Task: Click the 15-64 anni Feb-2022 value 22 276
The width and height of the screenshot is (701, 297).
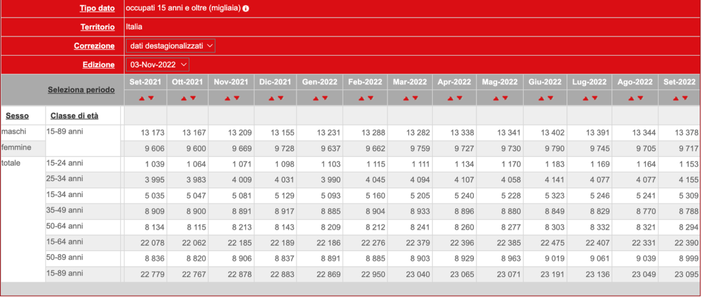Action: click(x=373, y=243)
